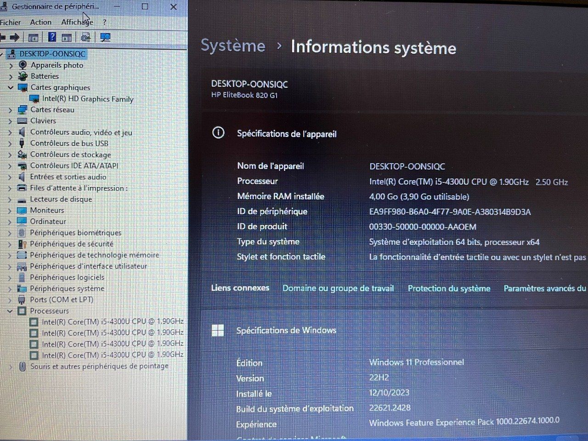Click the build number 22621.2428
The image size is (588, 441).
(x=390, y=407)
